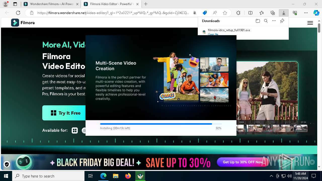This screenshot has height=181, width=322.
Task: Open Collections in Edge
Action: pyautogui.click(x=273, y=13)
